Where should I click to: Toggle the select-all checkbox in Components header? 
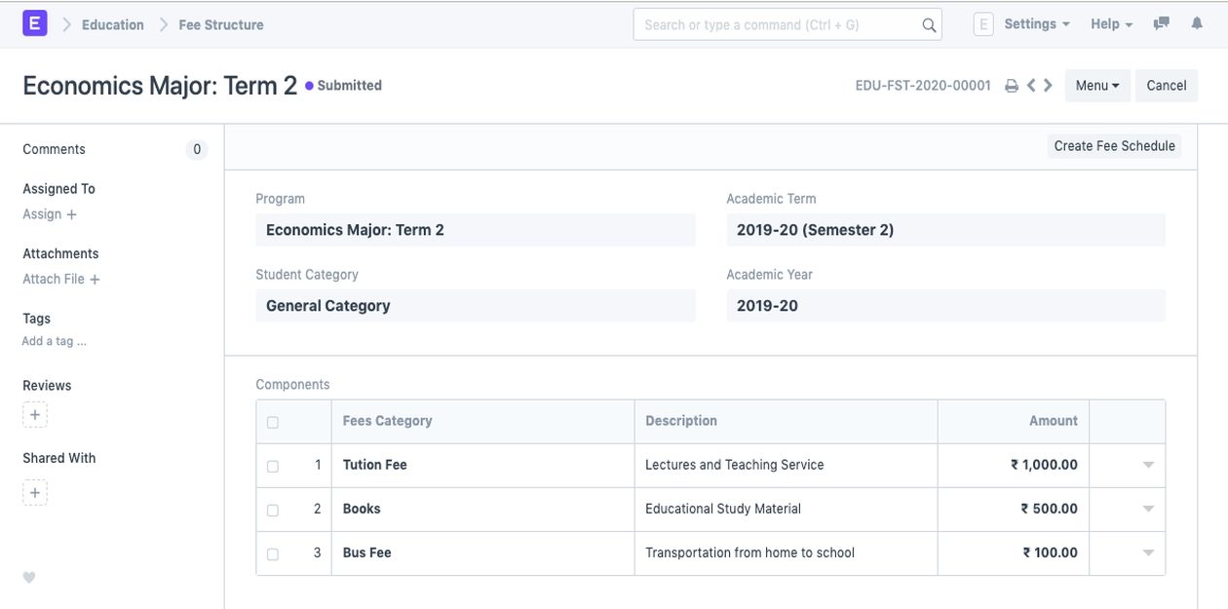[273, 423]
